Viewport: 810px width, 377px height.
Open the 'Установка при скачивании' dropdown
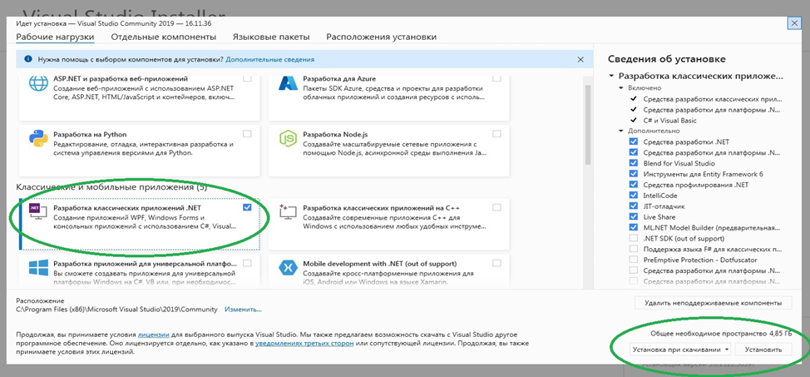[681, 350]
